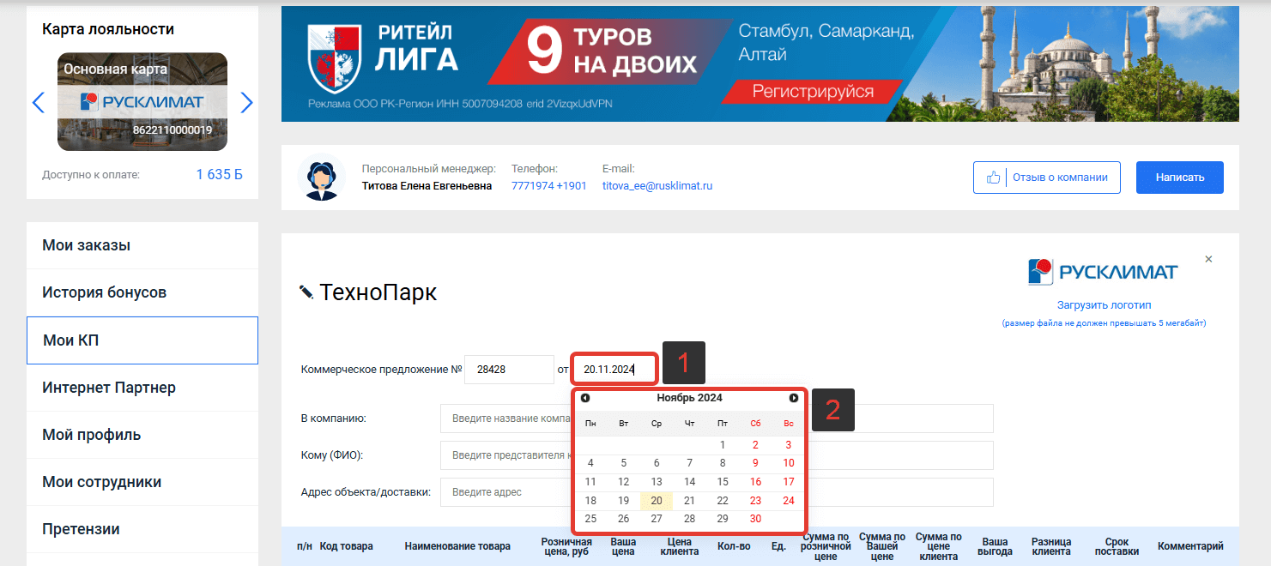1271x566 pixels.
Task: Click the В компанию name input
Action: tap(717, 418)
